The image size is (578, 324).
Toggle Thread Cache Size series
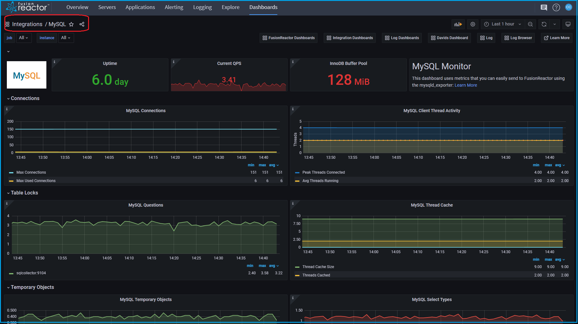pos(318,267)
